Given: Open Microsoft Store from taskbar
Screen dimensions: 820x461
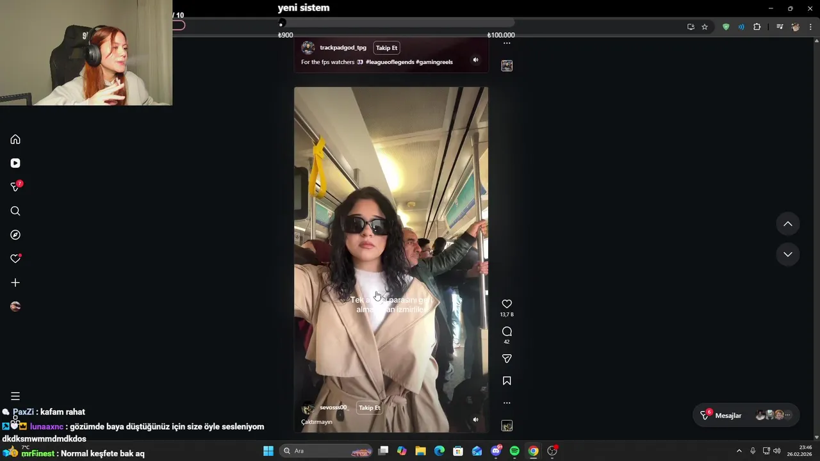Looking at the screenshot, I should [x=458, y=451].
